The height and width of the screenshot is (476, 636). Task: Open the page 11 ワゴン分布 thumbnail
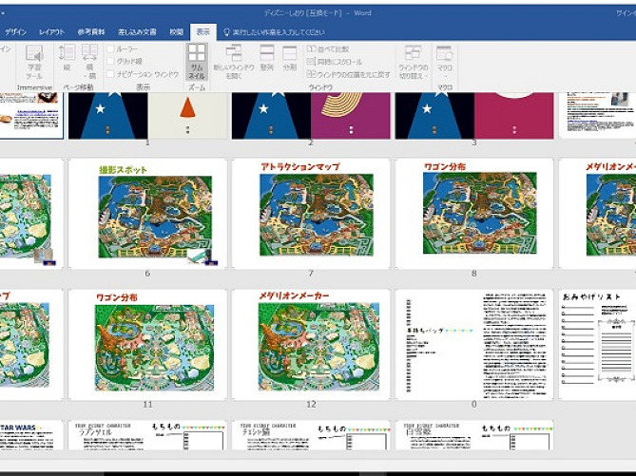(147, 345)
